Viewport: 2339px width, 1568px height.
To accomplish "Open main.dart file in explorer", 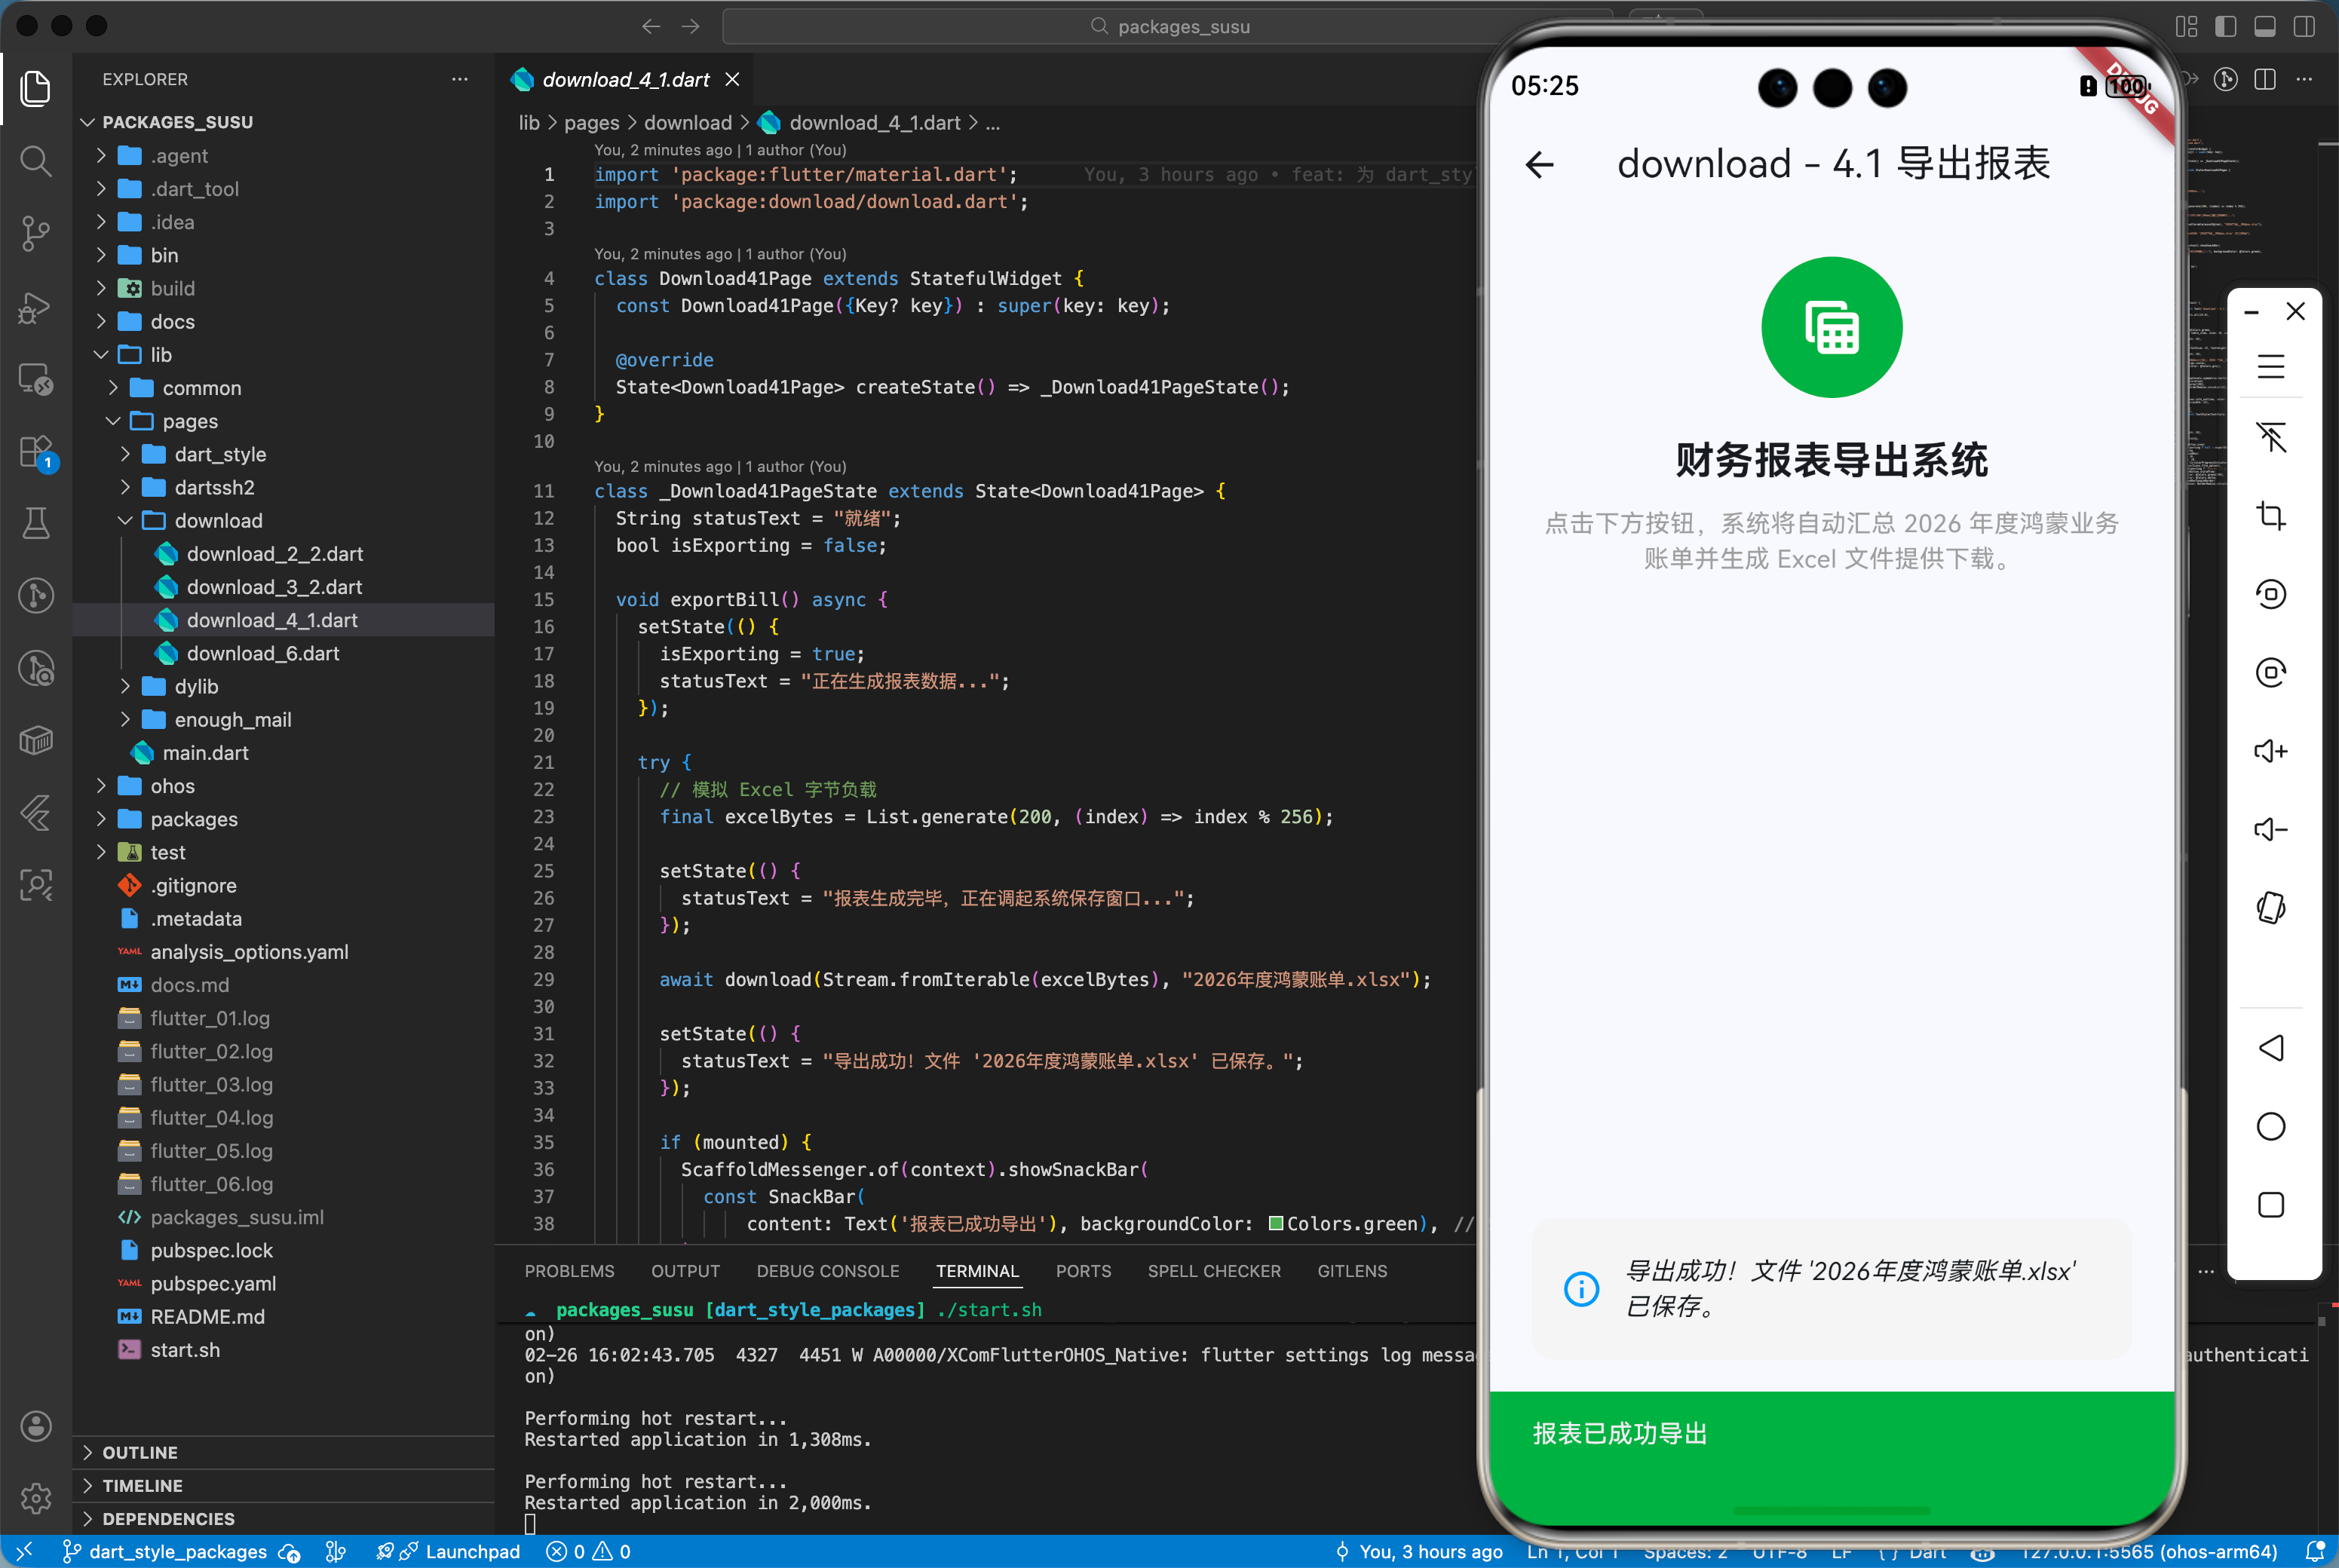I will click(x=205, y=753).
